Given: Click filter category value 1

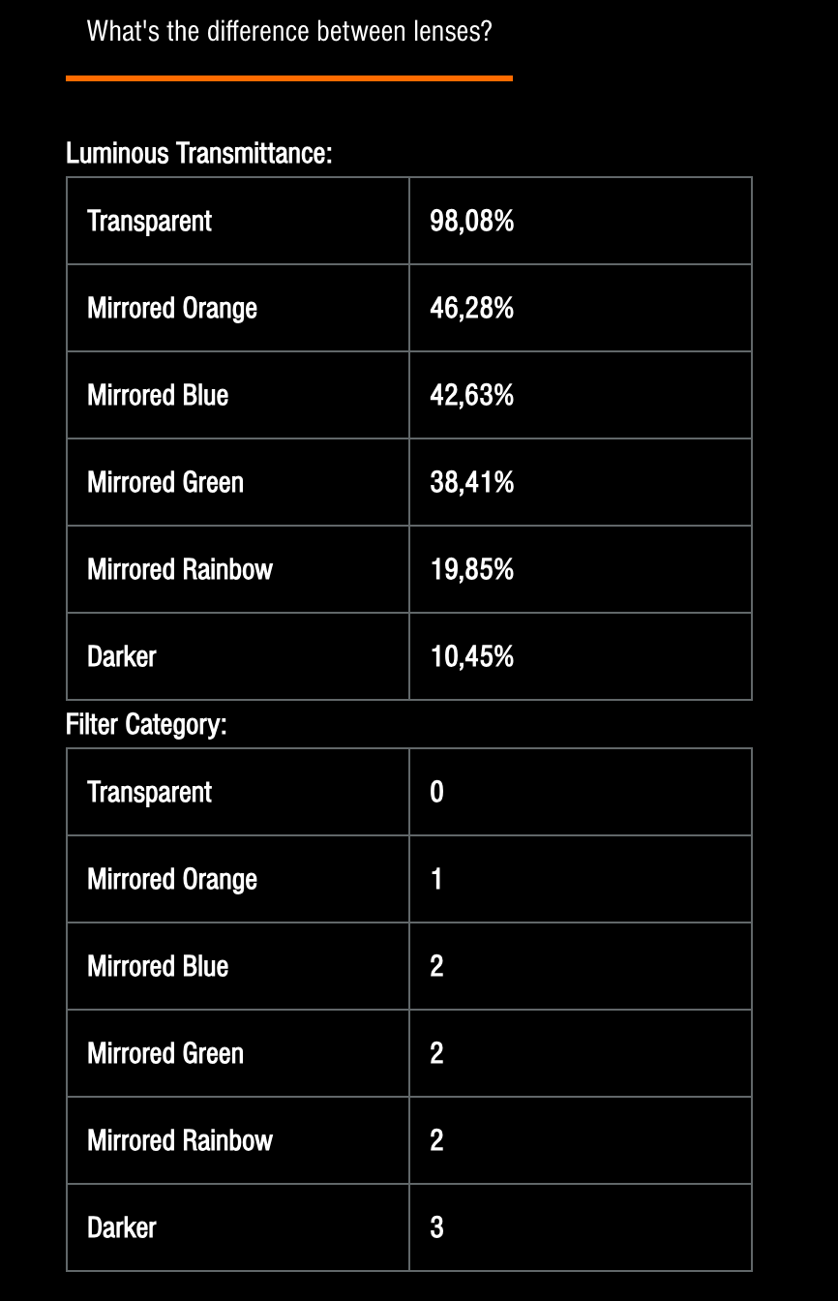Looking at the screenshot, I should point(436,879).
